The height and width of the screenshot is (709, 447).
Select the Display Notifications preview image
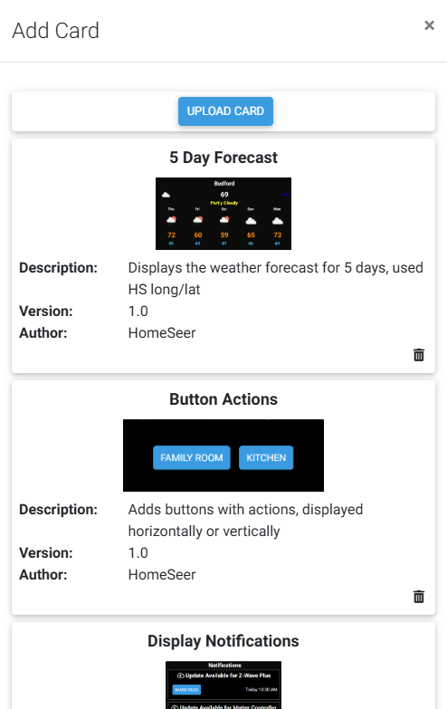point(223,685)
